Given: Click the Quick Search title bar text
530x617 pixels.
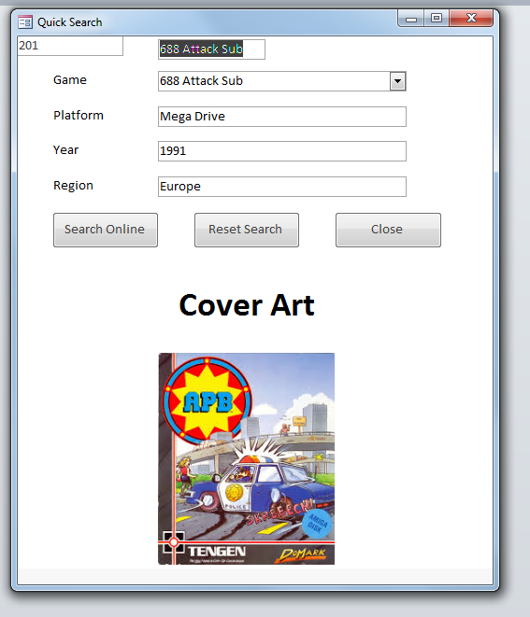Looking at the screenshot, I should coord(70,22).
